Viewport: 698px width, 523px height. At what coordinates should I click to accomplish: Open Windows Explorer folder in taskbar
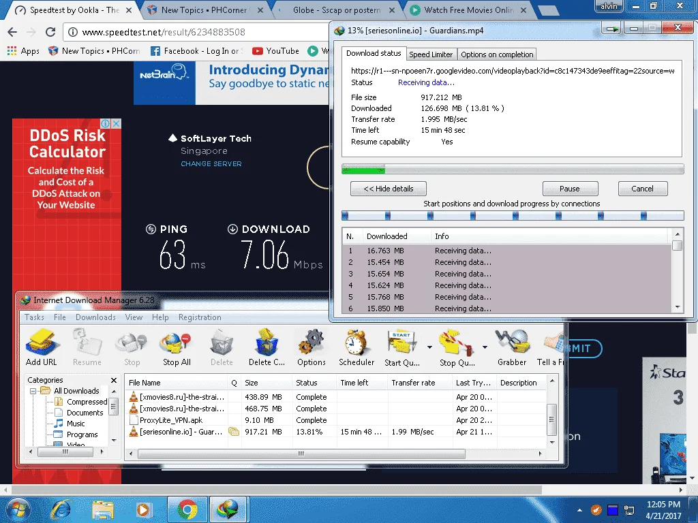coord(103,509)
